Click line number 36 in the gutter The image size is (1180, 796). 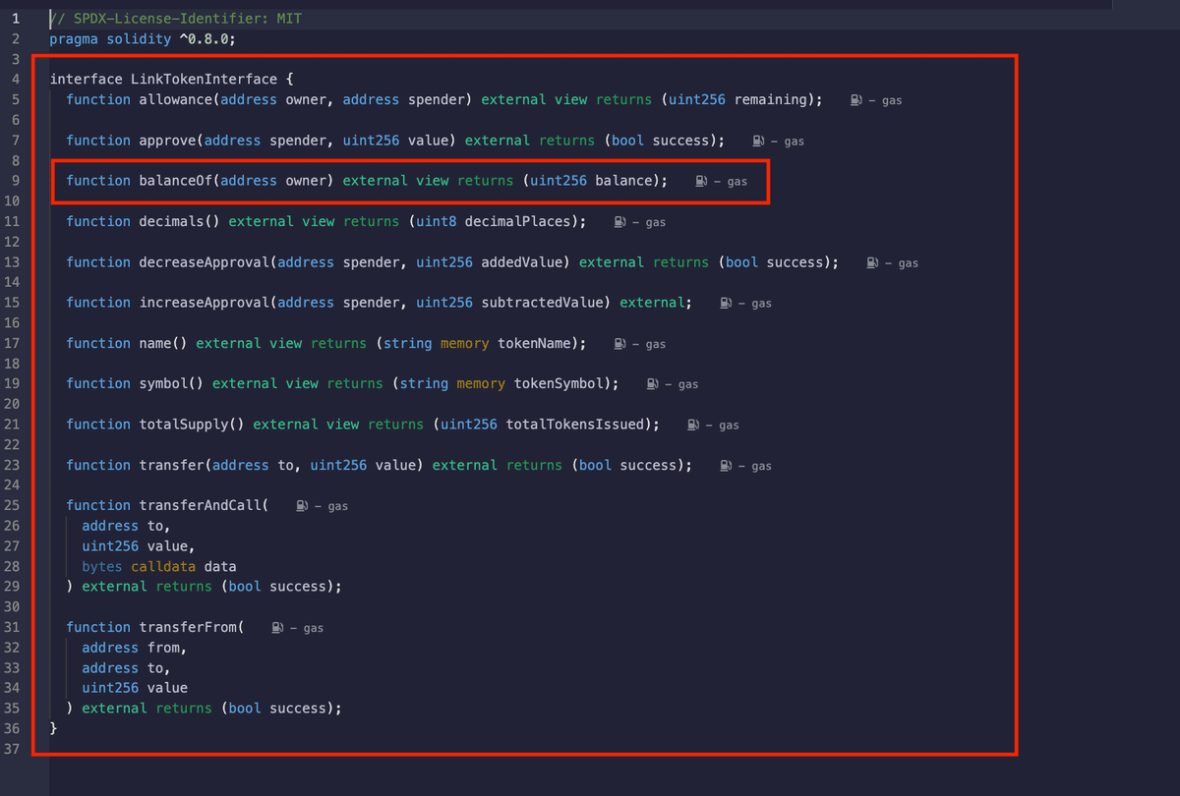[12, 728]
